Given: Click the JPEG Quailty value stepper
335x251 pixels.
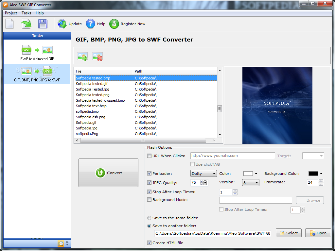Looking at the screenshot, I should coord(202,183).
